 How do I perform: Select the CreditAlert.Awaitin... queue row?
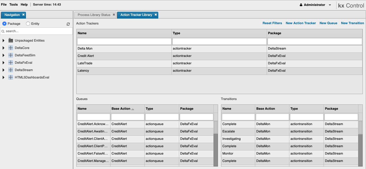click(x=145, y=132)
